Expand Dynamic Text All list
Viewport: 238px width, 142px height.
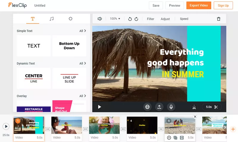83,63
